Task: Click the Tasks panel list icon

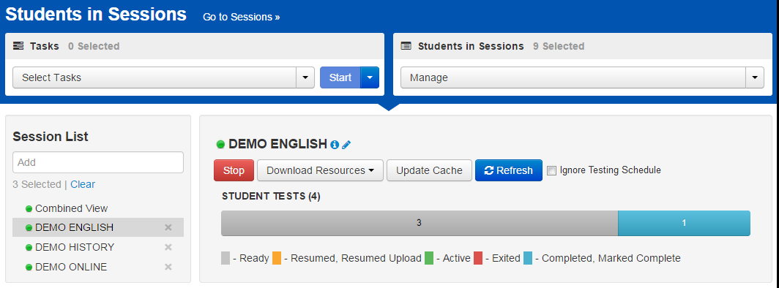Action: [18, 46]
